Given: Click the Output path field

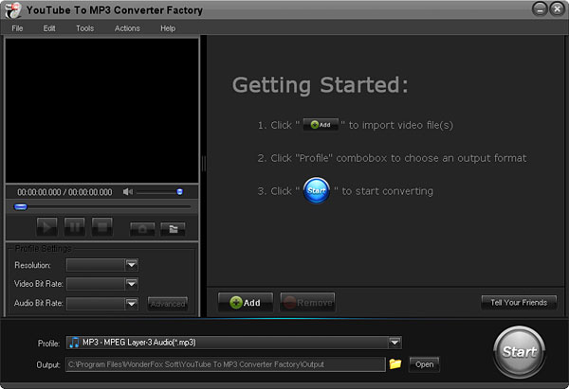Looking at the screenshot, I should (x=226, y=364).
